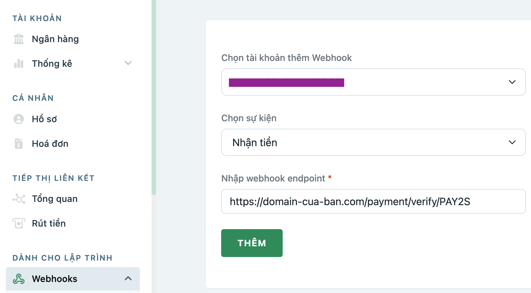Collapse the Webhooks section chevron
Image resolution: width=531 pixels, height=293 pixels.
(x=128, y=278)
